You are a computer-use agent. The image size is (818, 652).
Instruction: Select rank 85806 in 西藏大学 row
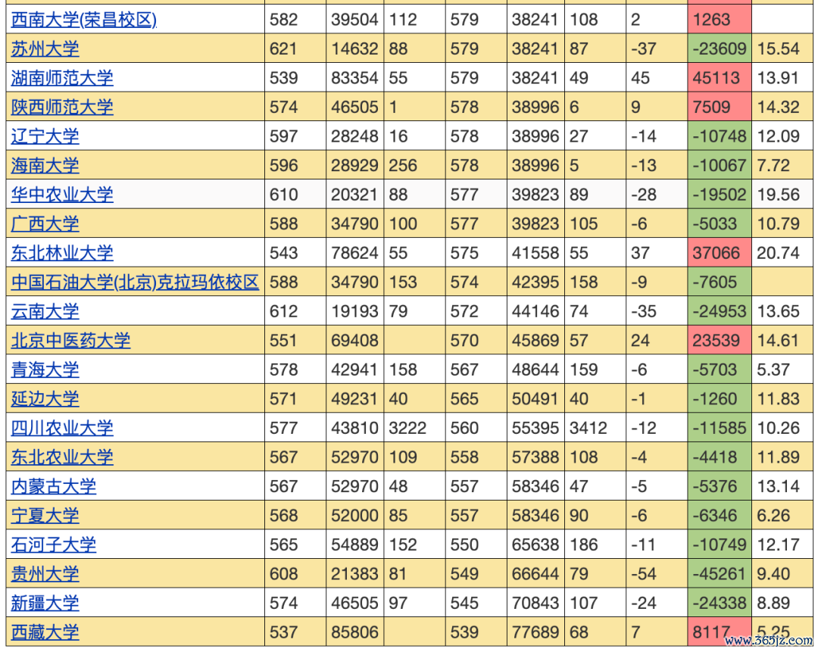tap(354, 633)
